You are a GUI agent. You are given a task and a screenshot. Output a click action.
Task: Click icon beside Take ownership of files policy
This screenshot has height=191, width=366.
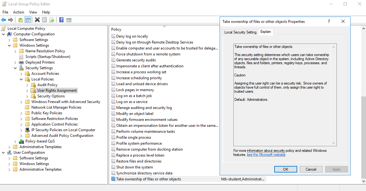(x=113, y=179)
